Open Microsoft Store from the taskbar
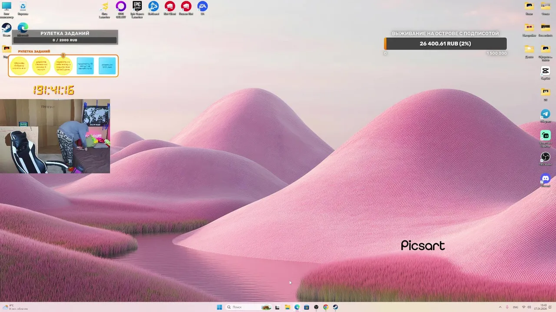The height and width of the screenshot is (312, 556). pos(307,307)
